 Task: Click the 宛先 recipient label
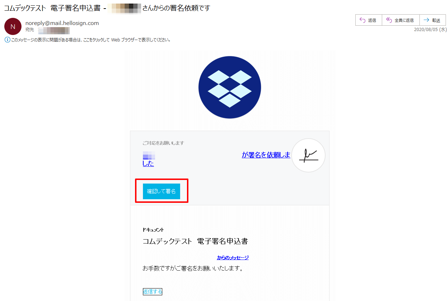[30, 30]
